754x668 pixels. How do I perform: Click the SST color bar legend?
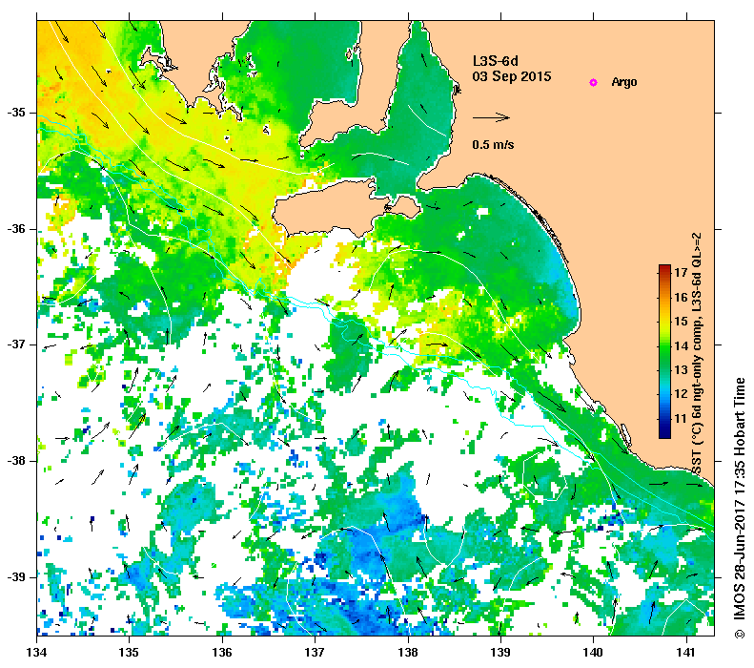[x=664, y=351]
